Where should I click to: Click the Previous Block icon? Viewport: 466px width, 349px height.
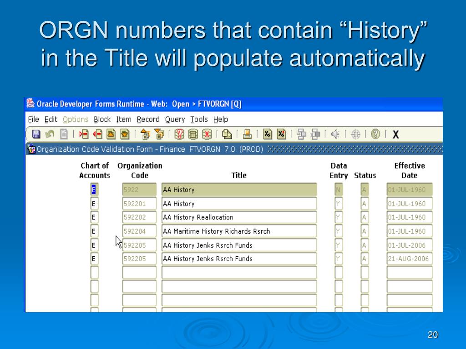coord(145,134)
